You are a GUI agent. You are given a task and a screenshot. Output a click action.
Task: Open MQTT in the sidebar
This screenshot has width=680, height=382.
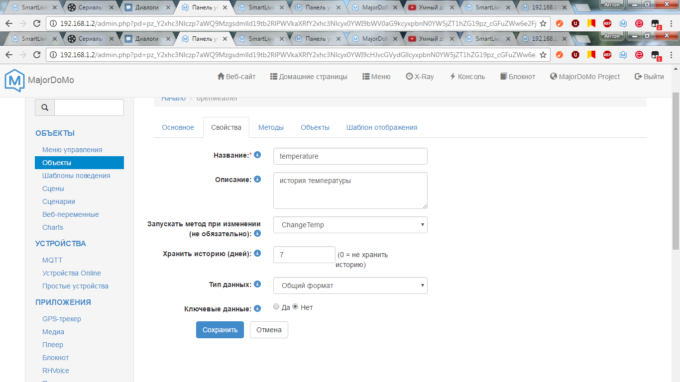52,260
